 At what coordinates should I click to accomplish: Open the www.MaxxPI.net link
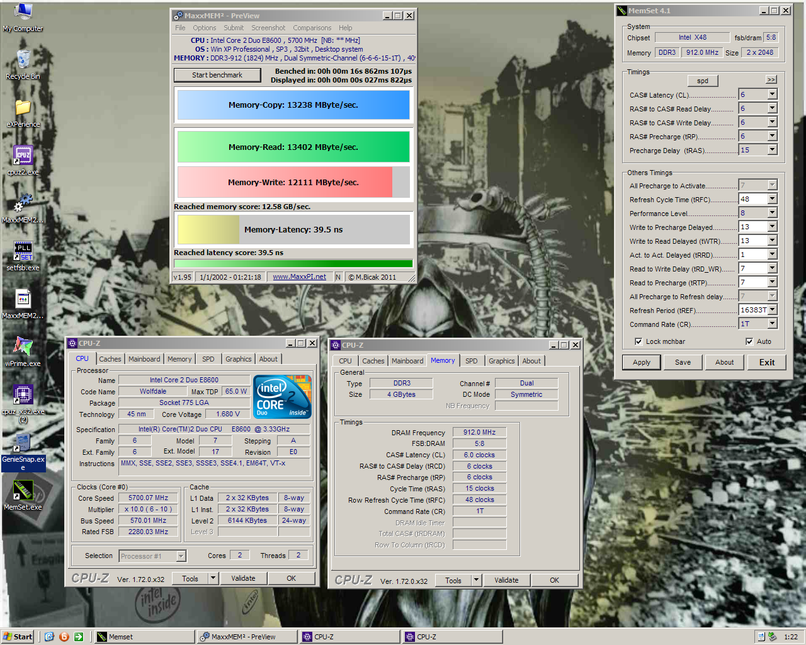[x=299, y=277]
